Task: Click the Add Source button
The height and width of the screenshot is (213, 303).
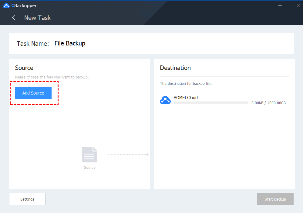Action: pyautogui.click(x=33, y=93)
